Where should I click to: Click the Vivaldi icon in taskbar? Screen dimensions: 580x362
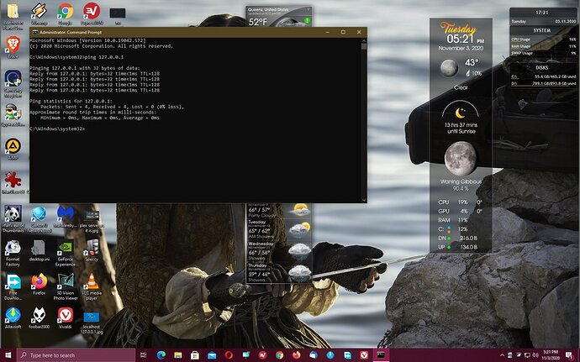click(x=364, y=355)
